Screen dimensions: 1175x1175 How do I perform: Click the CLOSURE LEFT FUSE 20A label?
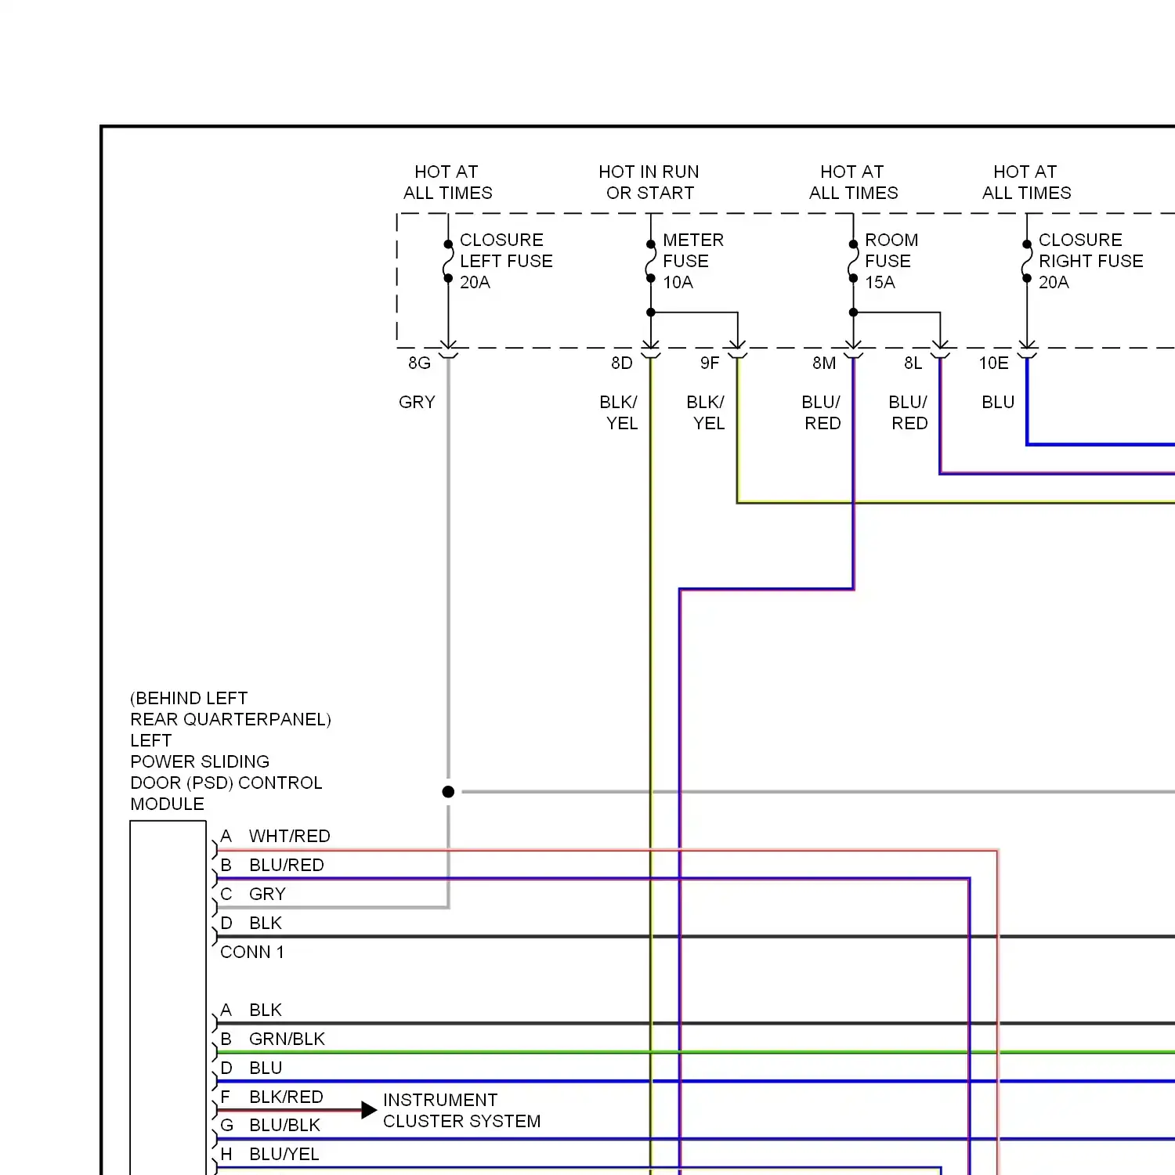506,261
